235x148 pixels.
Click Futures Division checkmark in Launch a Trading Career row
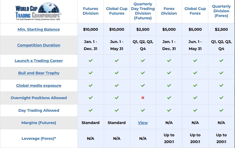pyautogui.click(x=91, y=61)
